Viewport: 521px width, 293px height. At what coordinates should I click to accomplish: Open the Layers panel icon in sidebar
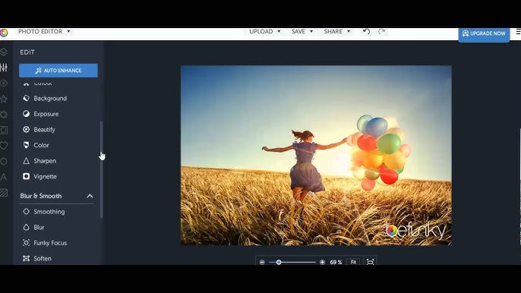pos(4,52)
